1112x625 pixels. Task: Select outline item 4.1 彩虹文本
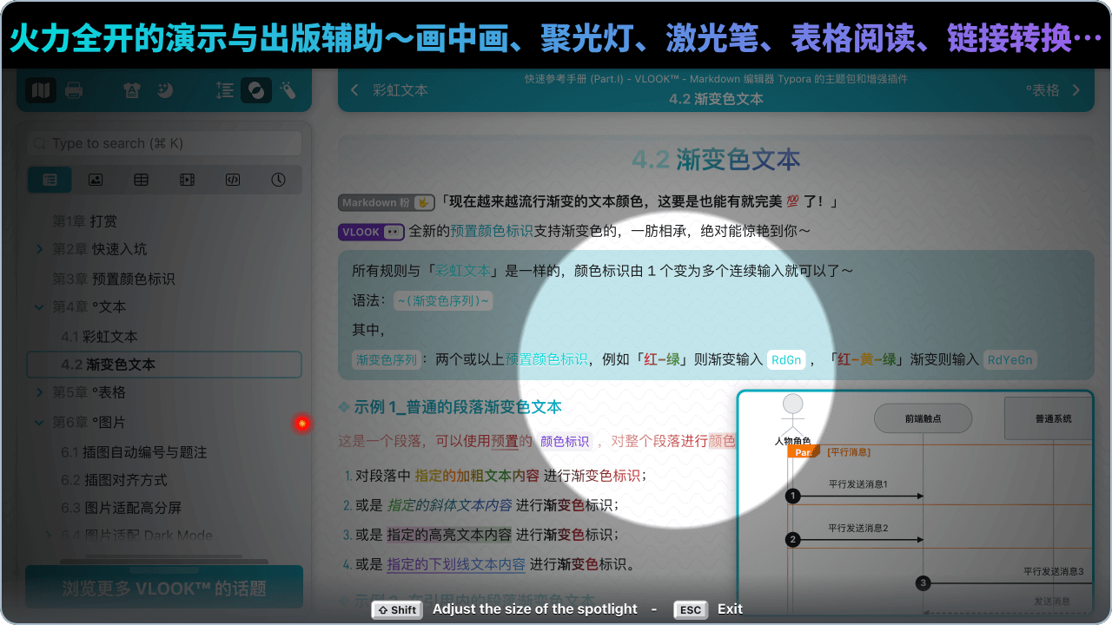99,336
